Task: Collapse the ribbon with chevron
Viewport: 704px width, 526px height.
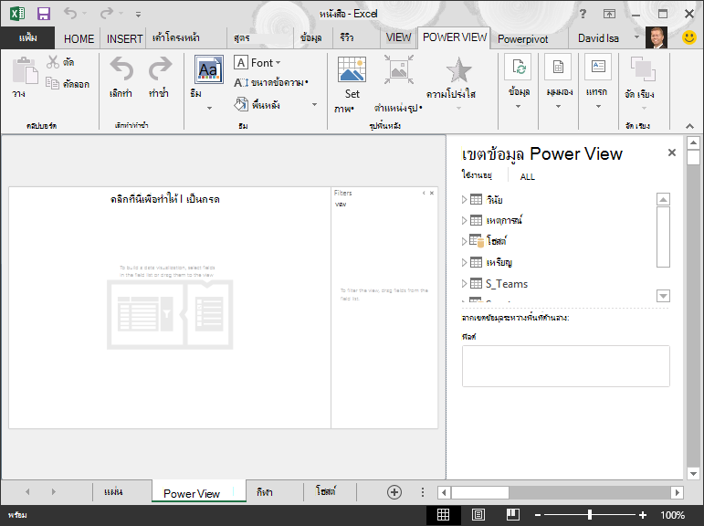Action: pos(689,126)
